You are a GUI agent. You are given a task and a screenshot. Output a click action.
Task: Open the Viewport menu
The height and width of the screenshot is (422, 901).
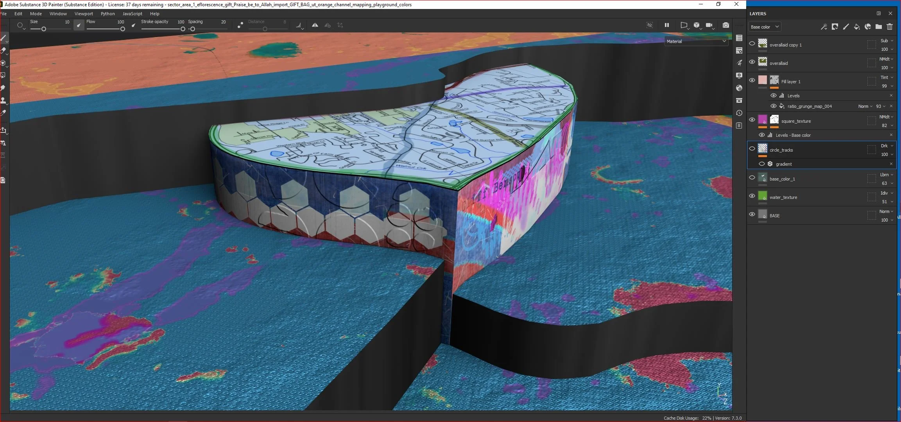84,14
